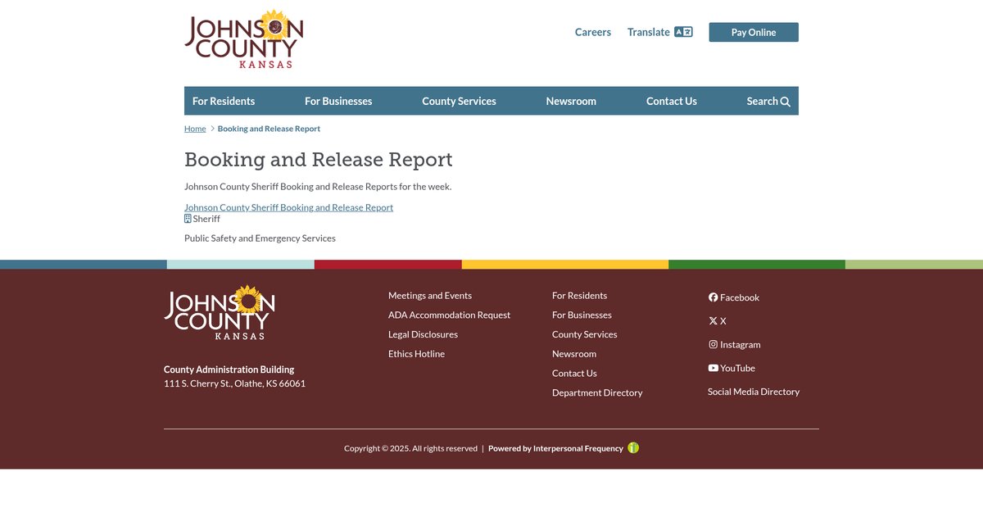
Task: Click the Johnson County Kansas header logo
Action: tap(244, 39)
